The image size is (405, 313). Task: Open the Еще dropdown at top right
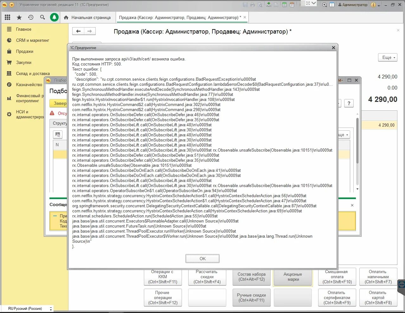point(388,57)
